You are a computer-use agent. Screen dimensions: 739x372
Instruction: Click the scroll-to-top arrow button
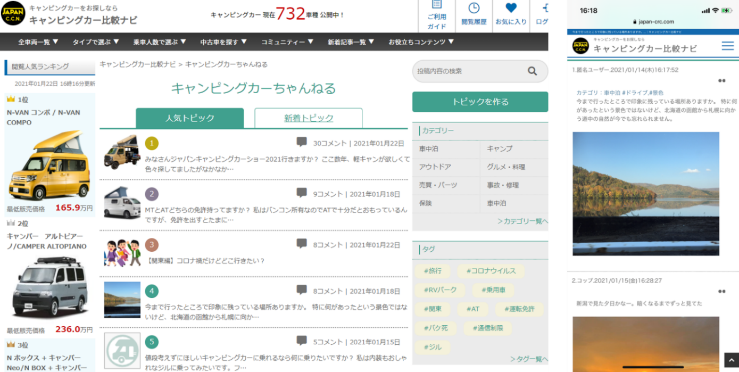(x=731, y=360)
